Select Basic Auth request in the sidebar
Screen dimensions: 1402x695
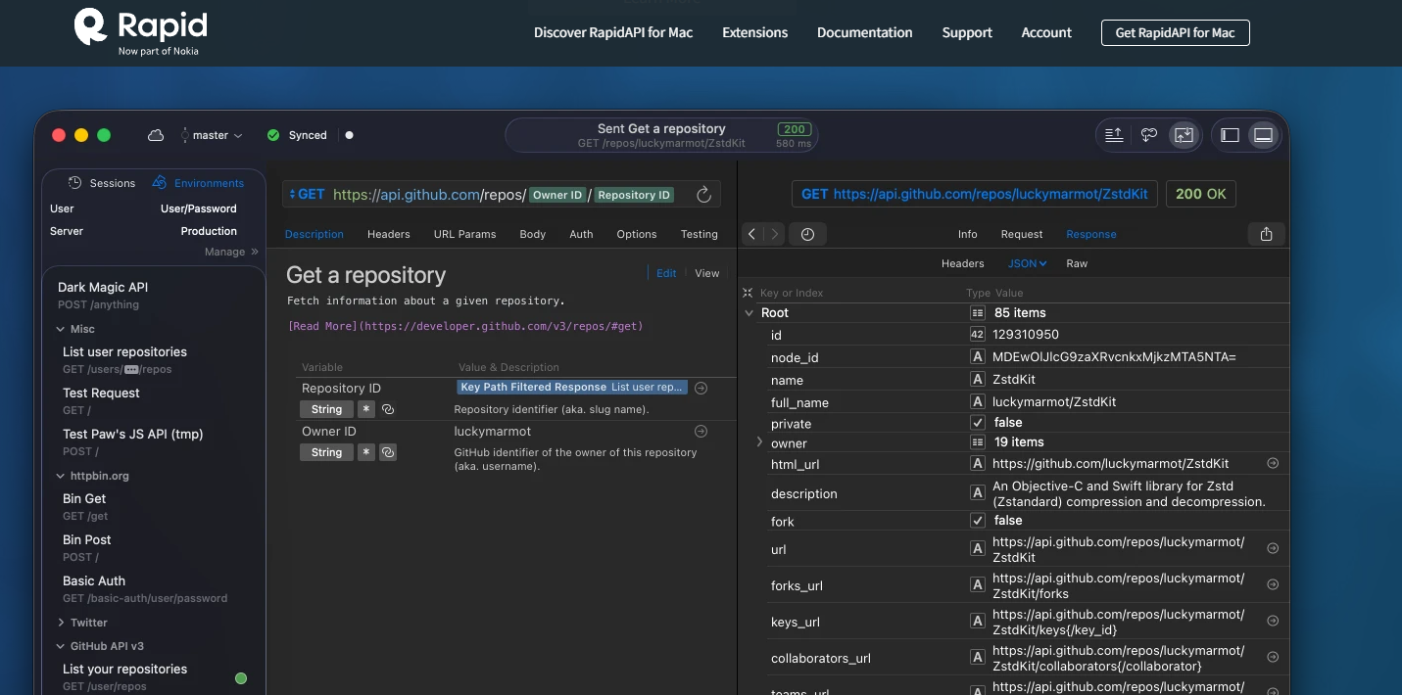click(x=94, y=580)
